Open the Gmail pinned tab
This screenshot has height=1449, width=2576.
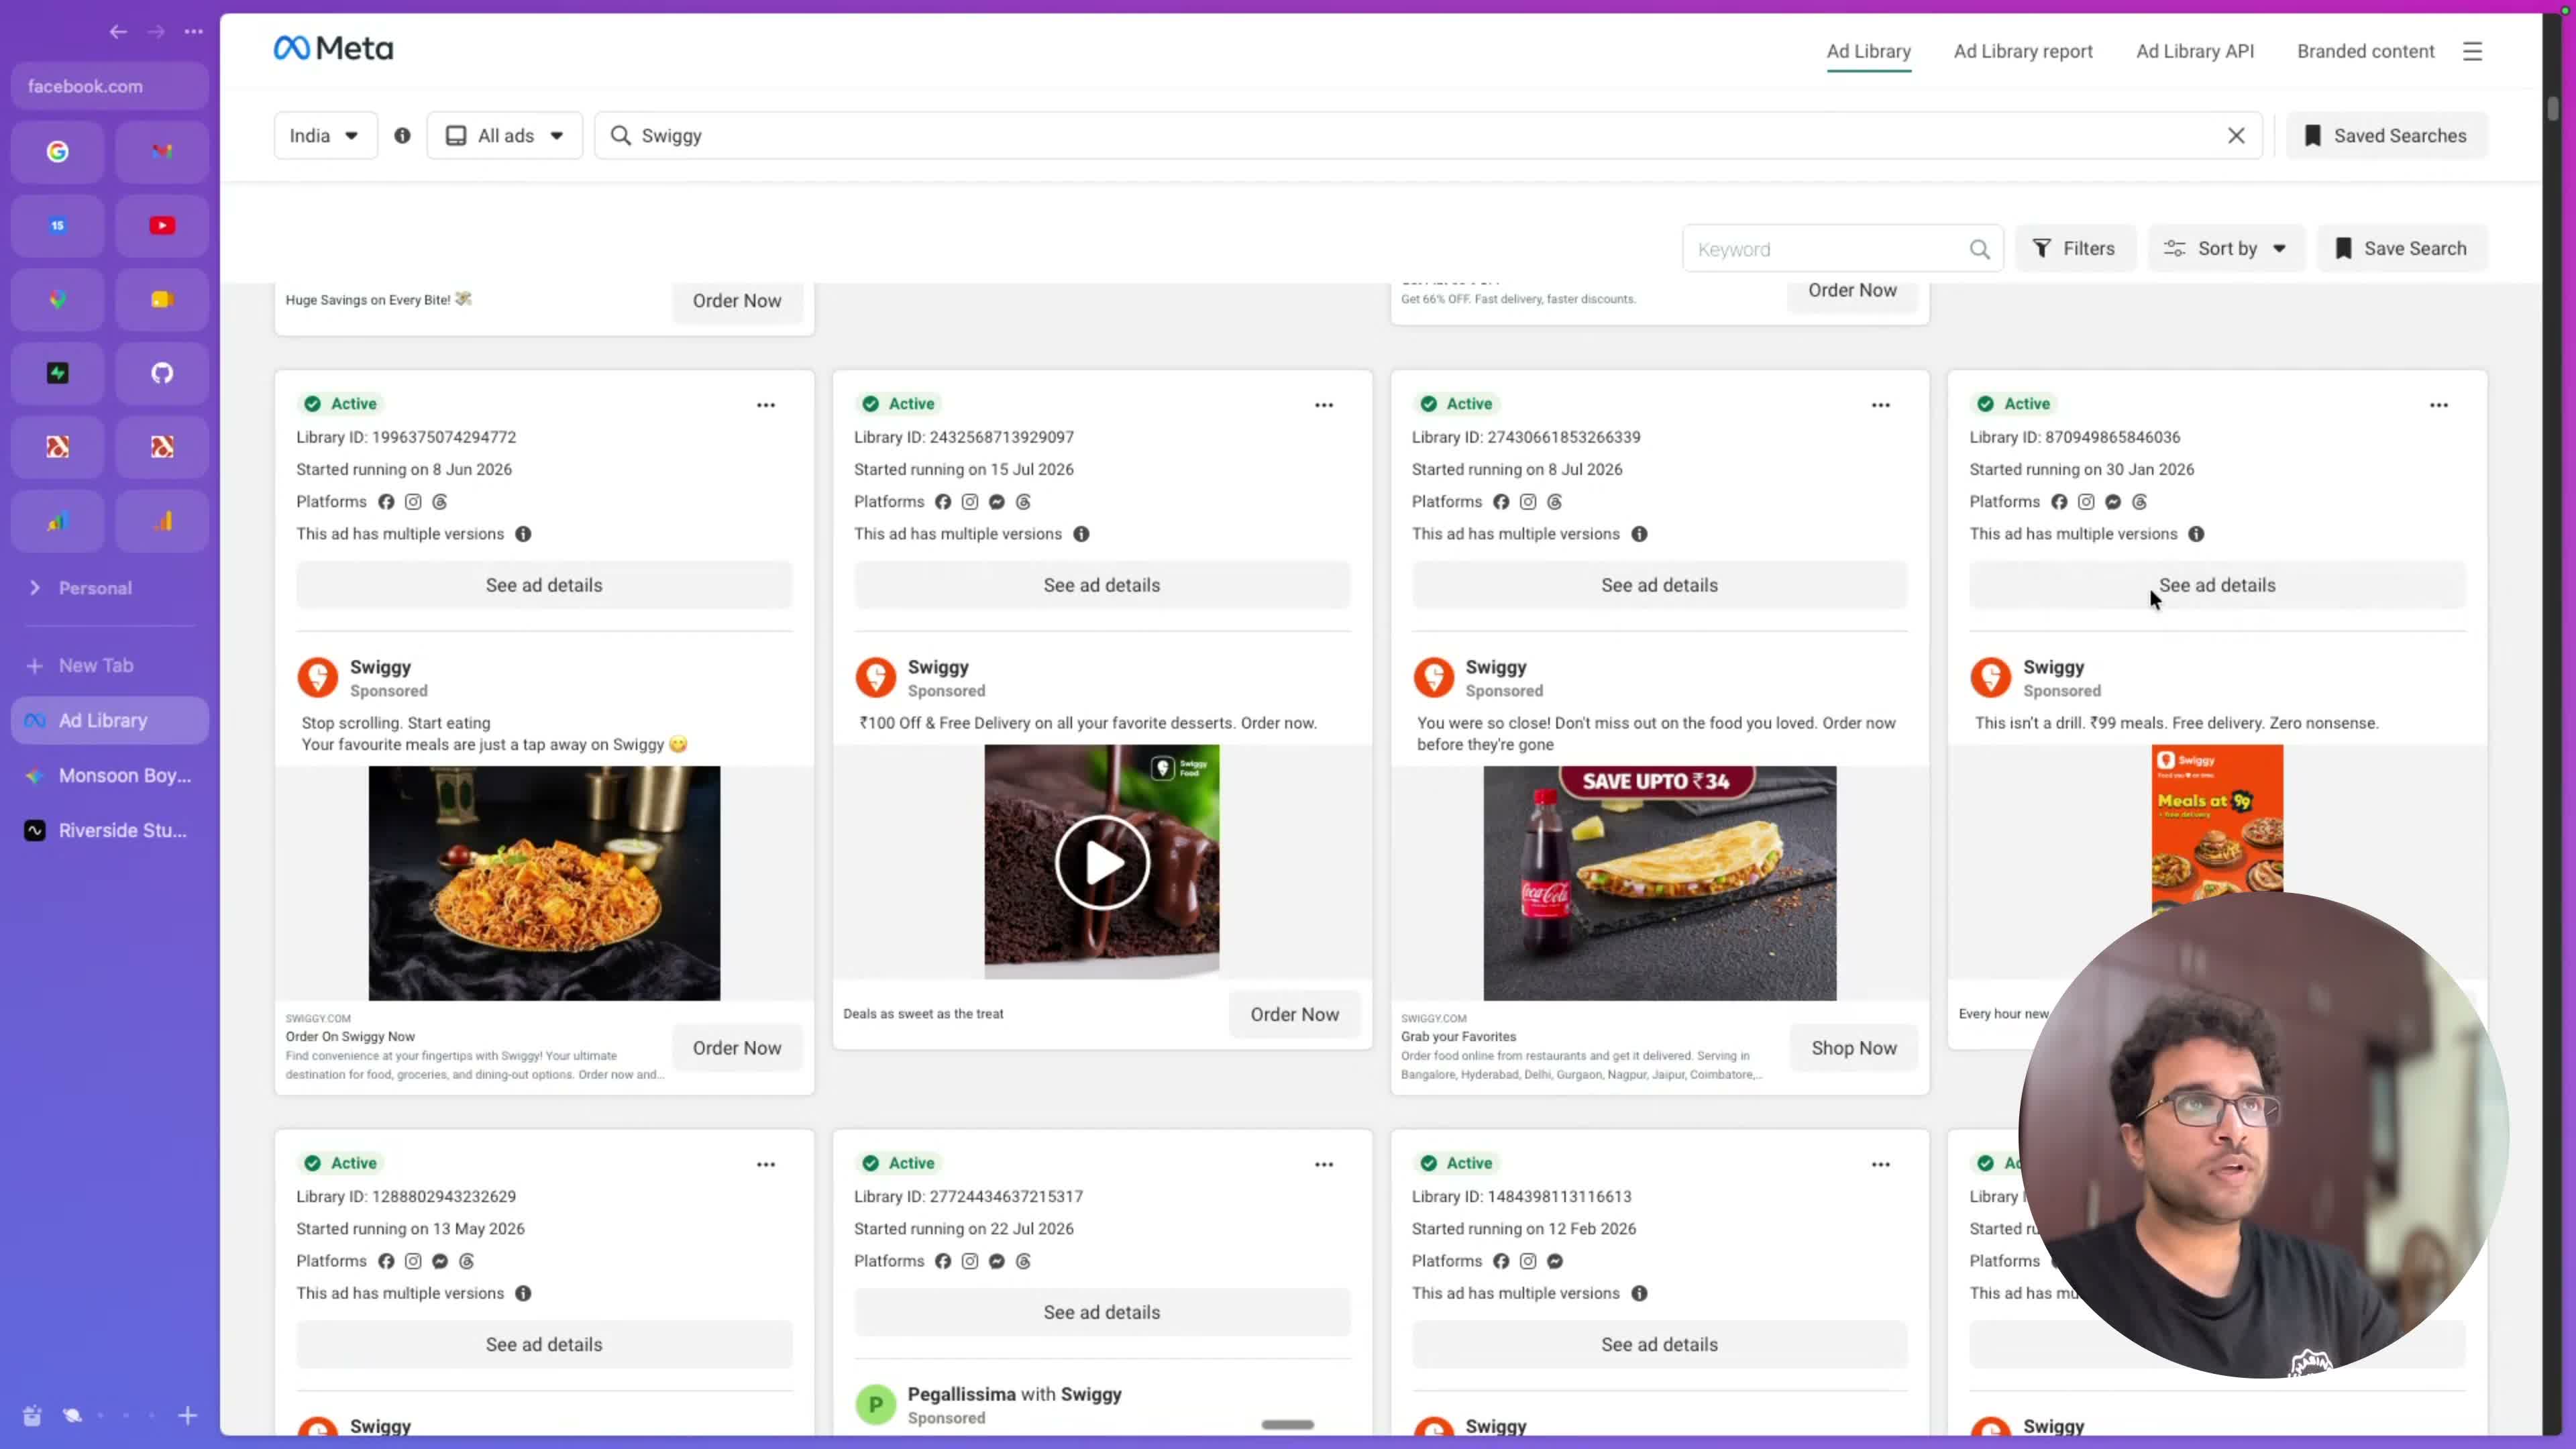pyautogui.click(x=162, y=151)
